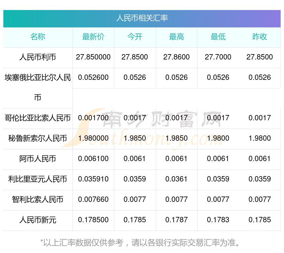Click latest price 0.006100

point(93,159)
